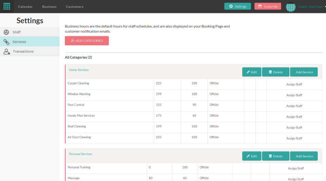Go to the Business menu
Image resolution: width=326 pixels, height=181 pixels.
(x=49, y=7)
